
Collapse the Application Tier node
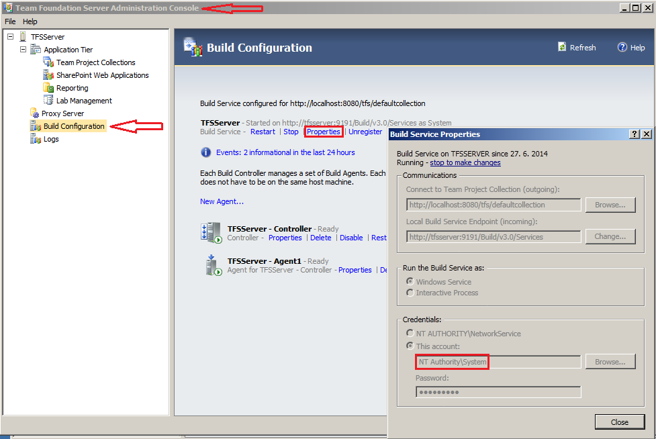pyautogui.click(x=23, y=49)
